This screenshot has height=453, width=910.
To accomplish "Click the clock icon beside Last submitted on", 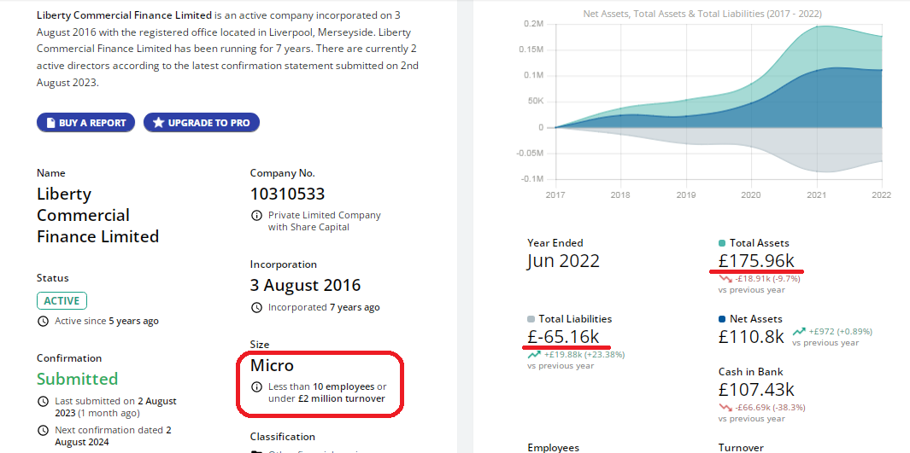I will tap(43, 401).
